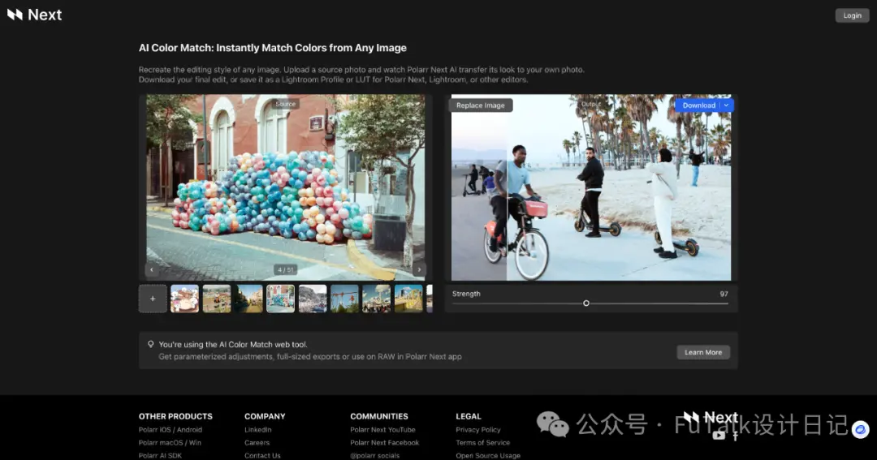Click the blue chat bubble icon
This screenshot has height=460, width=877.
point(860,429)
